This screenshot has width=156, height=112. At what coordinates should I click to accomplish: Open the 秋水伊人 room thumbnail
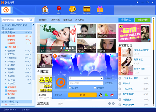[87, 31]
